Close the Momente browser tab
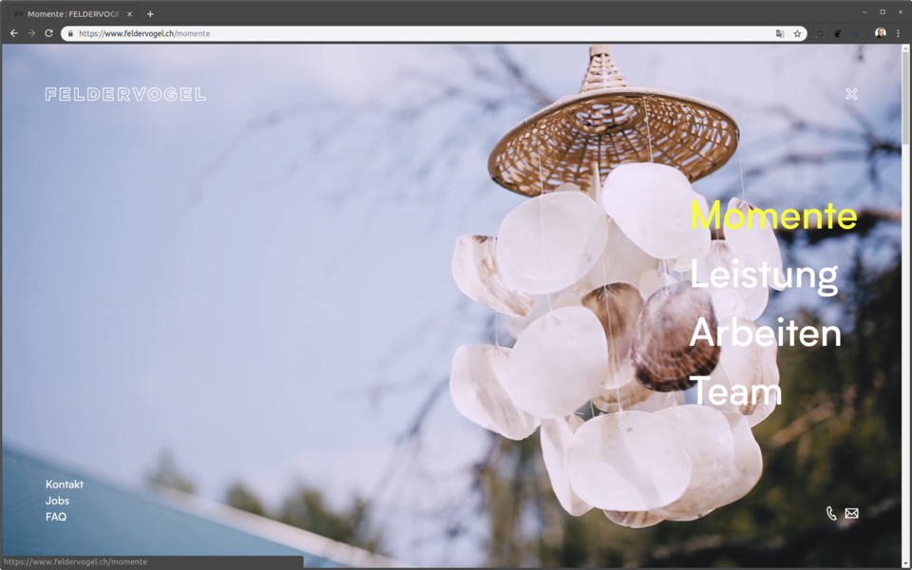Image resolution: width=912 pixels, height=570 pixels. (130, 14)
